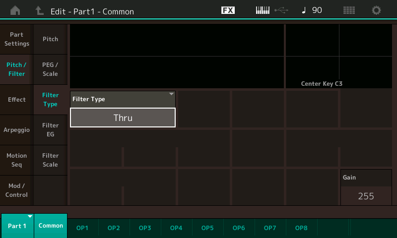Switch to the Arpeggio tab
The height and width of the screenshot is (238, 397).
(17, 130)
